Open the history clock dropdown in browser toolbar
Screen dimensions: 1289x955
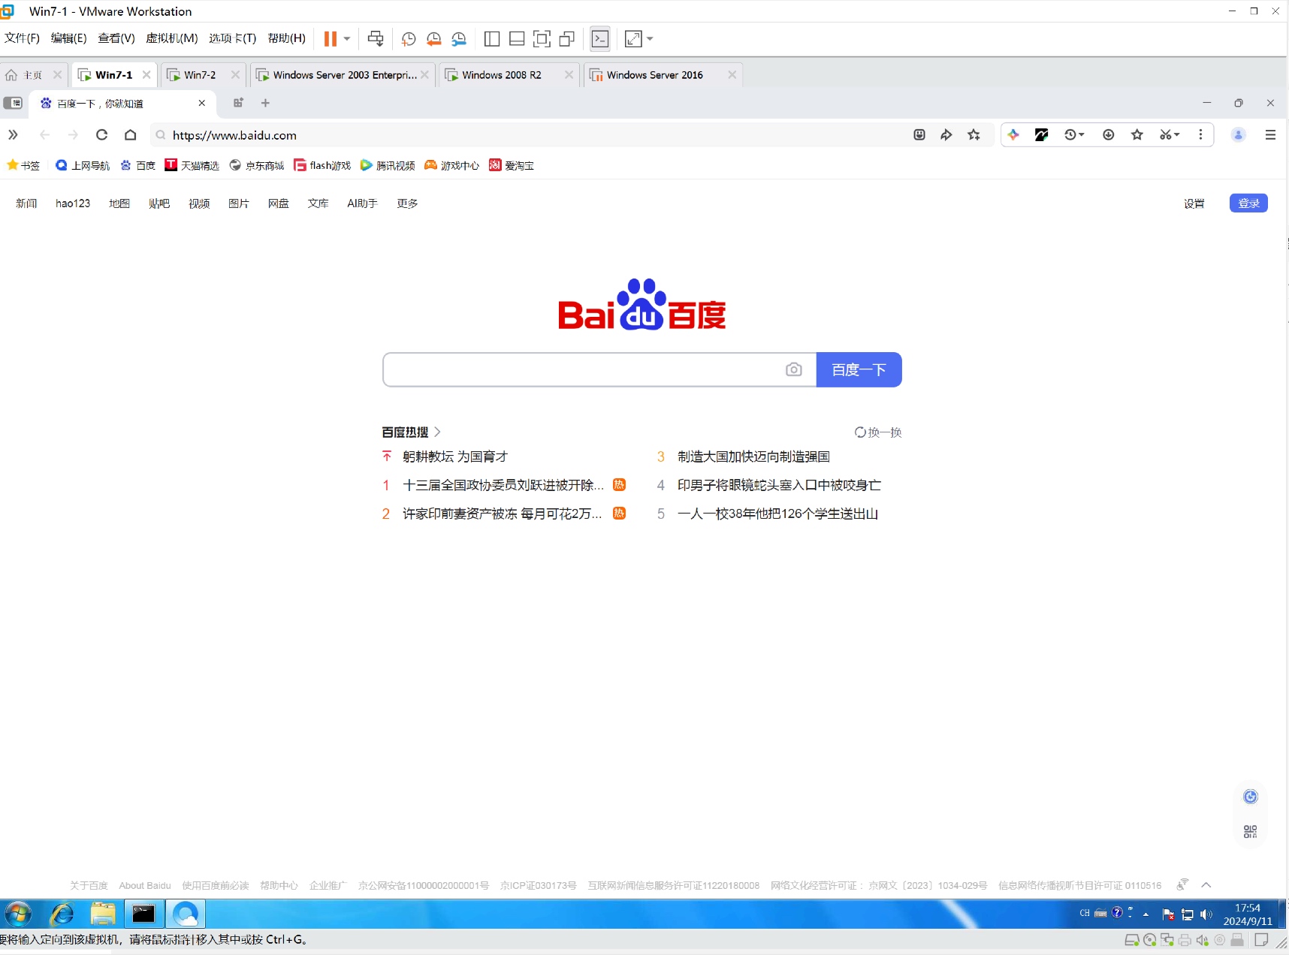click(x=1074, y=135)
